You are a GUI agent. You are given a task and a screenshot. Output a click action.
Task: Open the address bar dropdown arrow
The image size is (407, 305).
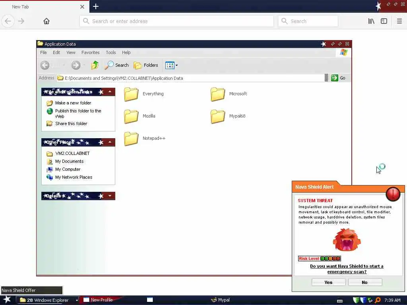(x=326, y=78)
